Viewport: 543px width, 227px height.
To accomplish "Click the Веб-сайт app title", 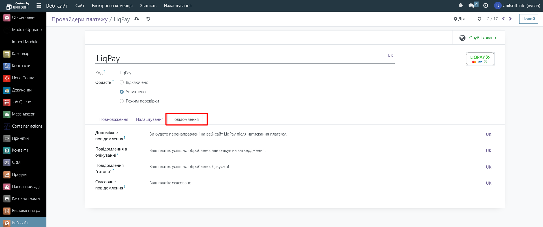I will [57, 6].
